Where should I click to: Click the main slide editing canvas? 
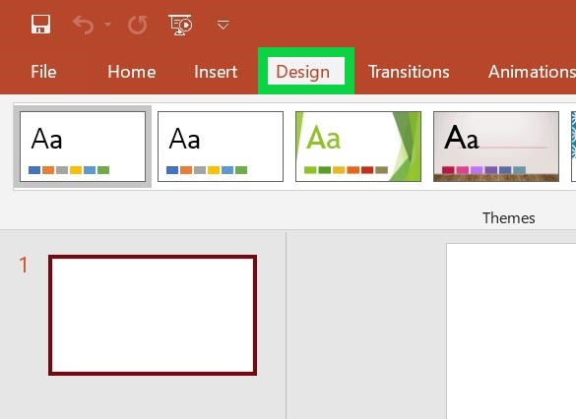coord(511,330)
